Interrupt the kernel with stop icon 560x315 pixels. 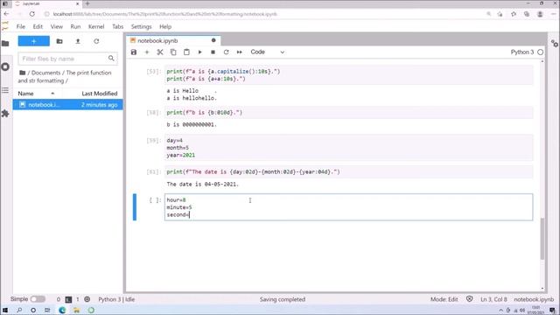(213, 52)
